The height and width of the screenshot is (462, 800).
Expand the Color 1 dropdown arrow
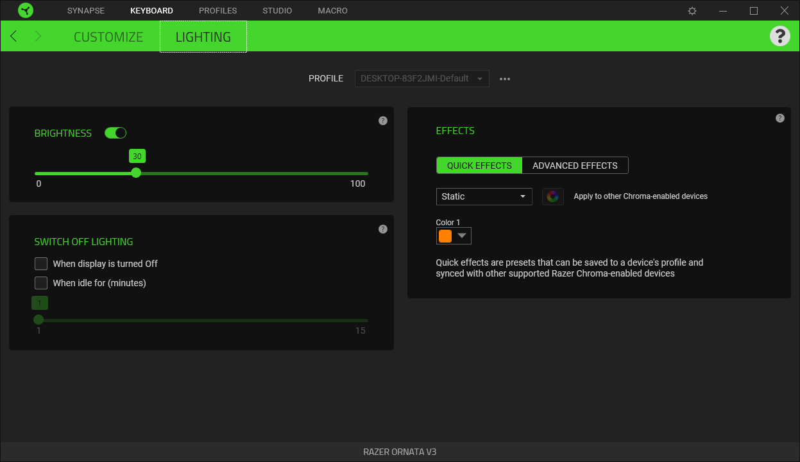[x=462, y=236]
